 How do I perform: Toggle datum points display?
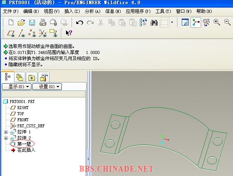[x=32, y=33]
